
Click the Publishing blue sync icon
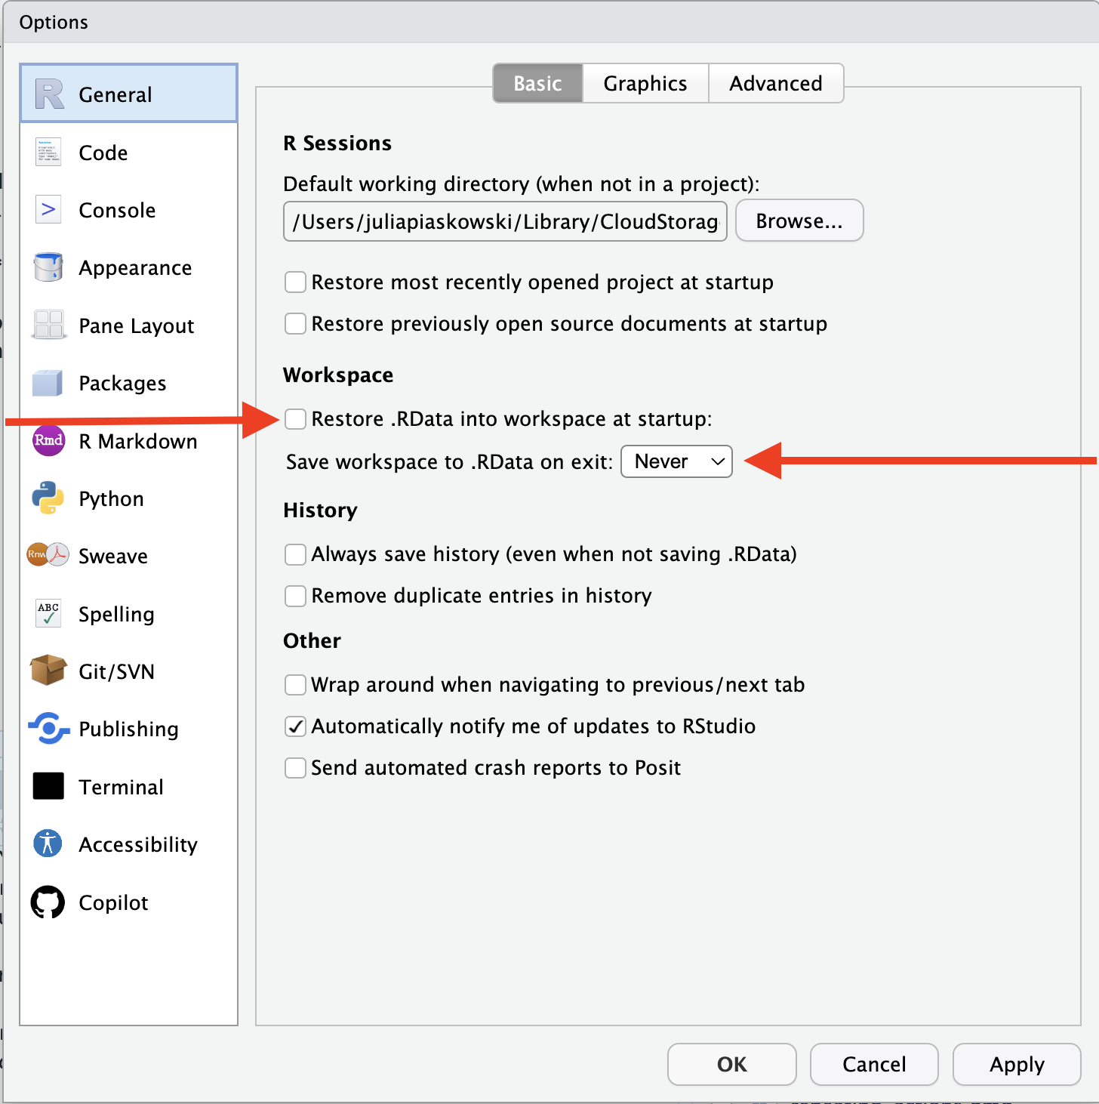coord(48,729)
